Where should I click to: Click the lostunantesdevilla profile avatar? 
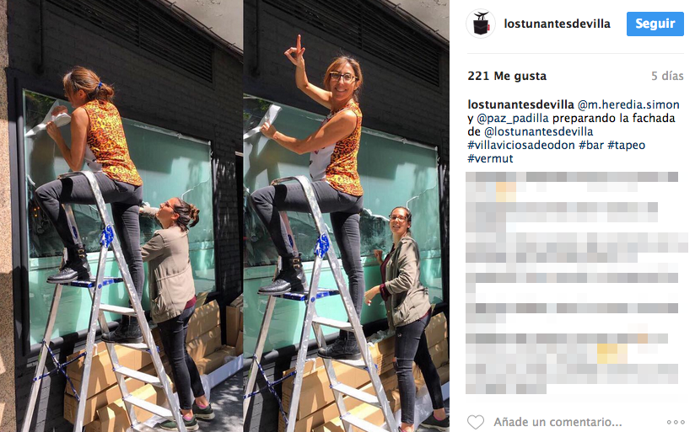[x=481, y=24]
